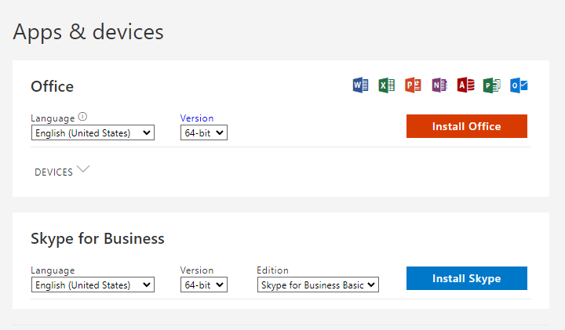Click the Language label under Skype for Business
565x330 pixels.
(53, 270)
